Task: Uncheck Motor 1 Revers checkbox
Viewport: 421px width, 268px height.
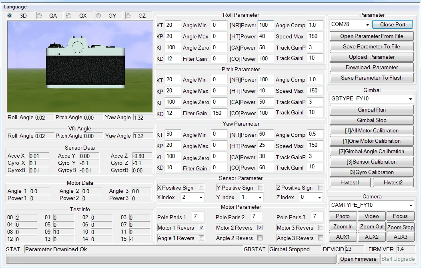Action: click(x=201, y=228)
